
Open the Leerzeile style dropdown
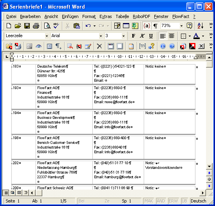tap(47, 36)
